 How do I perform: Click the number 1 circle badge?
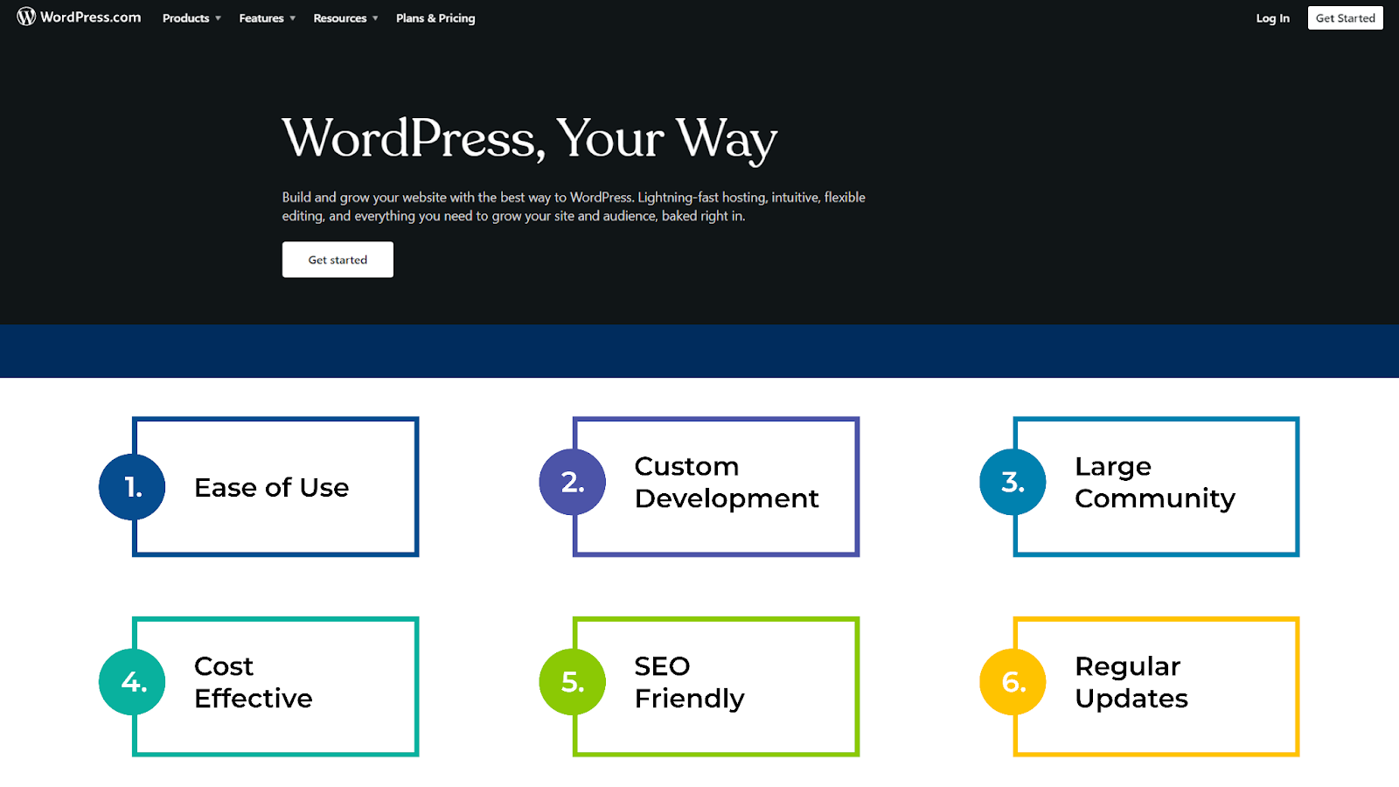[132, 487]
